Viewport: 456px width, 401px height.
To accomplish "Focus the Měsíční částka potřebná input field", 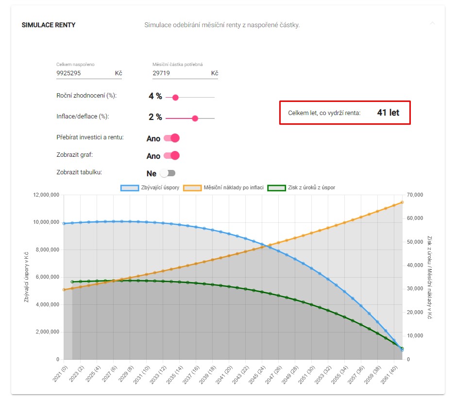I will 180,73.
